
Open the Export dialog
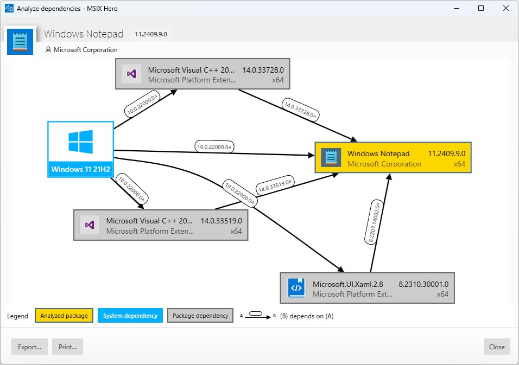click(29, 347)
